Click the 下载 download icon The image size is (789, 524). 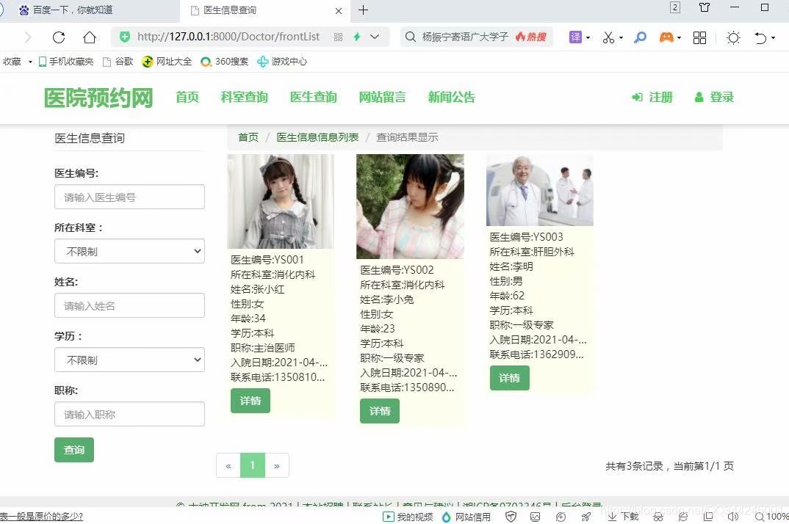pyautogui.click(x=623, y=517)
